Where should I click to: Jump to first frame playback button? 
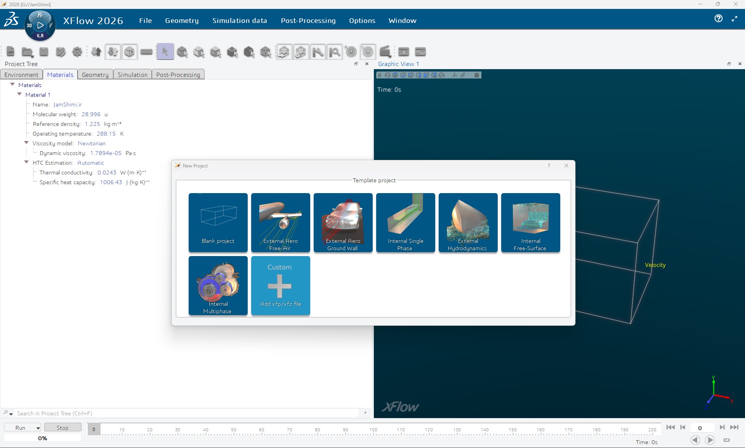point(670,427)
